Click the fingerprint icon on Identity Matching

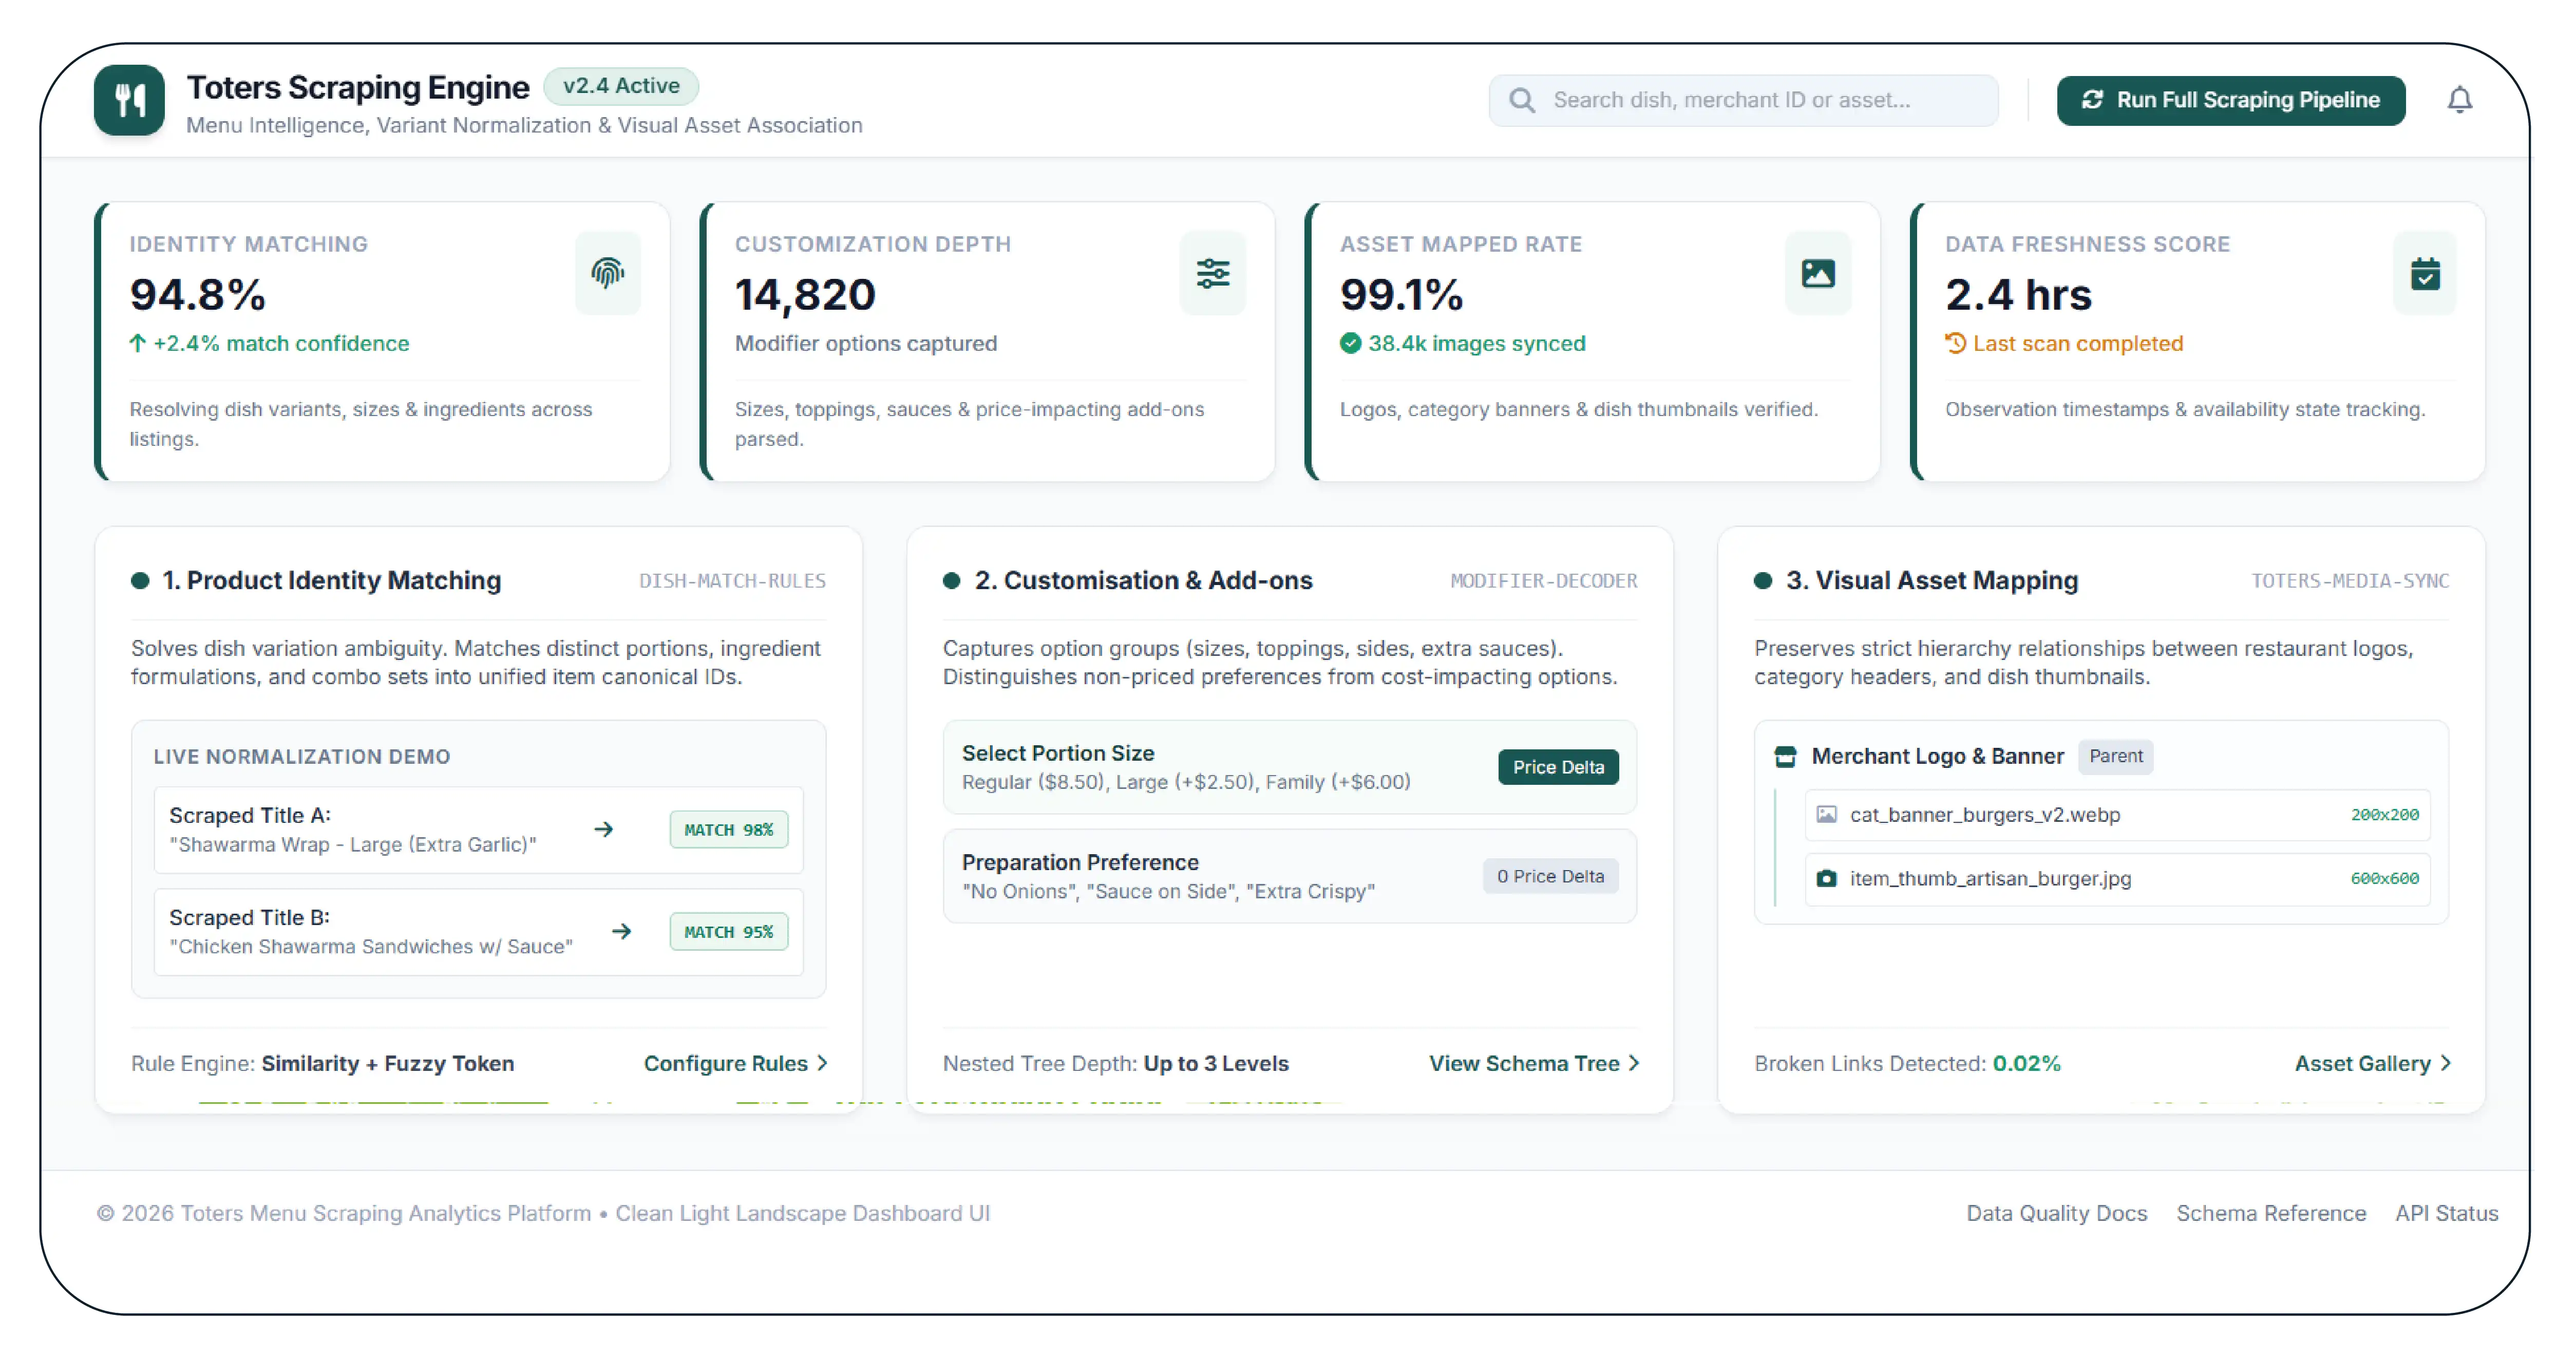point(608,273)
